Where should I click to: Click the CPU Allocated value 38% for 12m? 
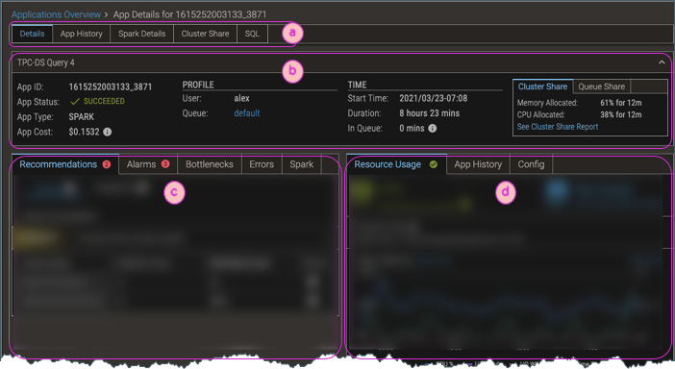coord(621,114)
